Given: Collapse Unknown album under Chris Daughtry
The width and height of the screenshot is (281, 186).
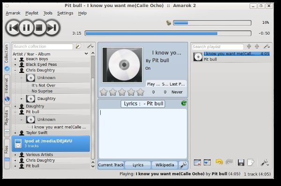Looking at the screenshot, I should click(22, 78).
